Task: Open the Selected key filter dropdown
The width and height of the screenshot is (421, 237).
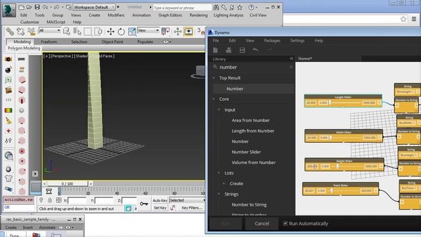Action: 187,200
